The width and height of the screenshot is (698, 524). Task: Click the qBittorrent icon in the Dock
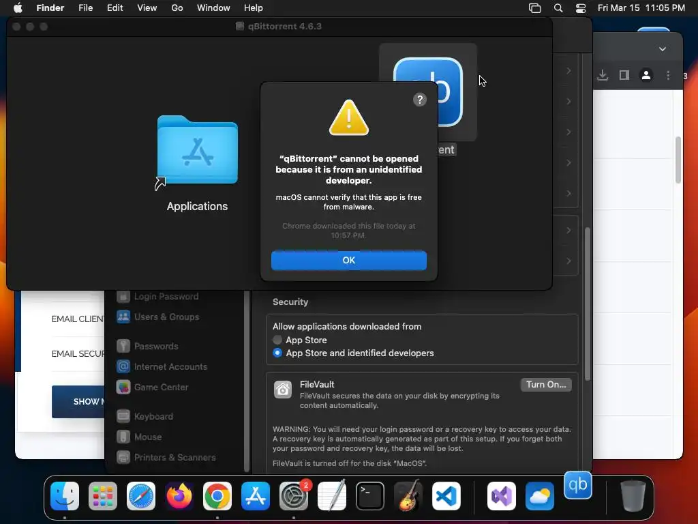(x=578, y=485)
